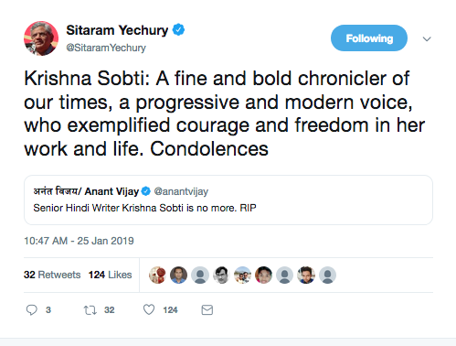Screen dimensions: 456x346
Task: Click the 10:47 AM - 25 Jan 2019 timestamp
Action: 79,241
